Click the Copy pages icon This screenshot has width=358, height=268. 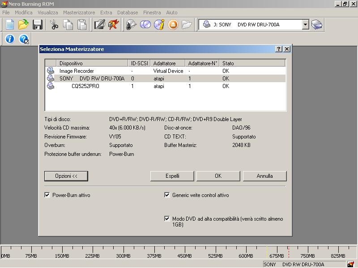pos(68,25)
